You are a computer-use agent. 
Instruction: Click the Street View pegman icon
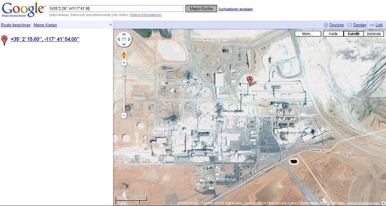click(124, 55)
